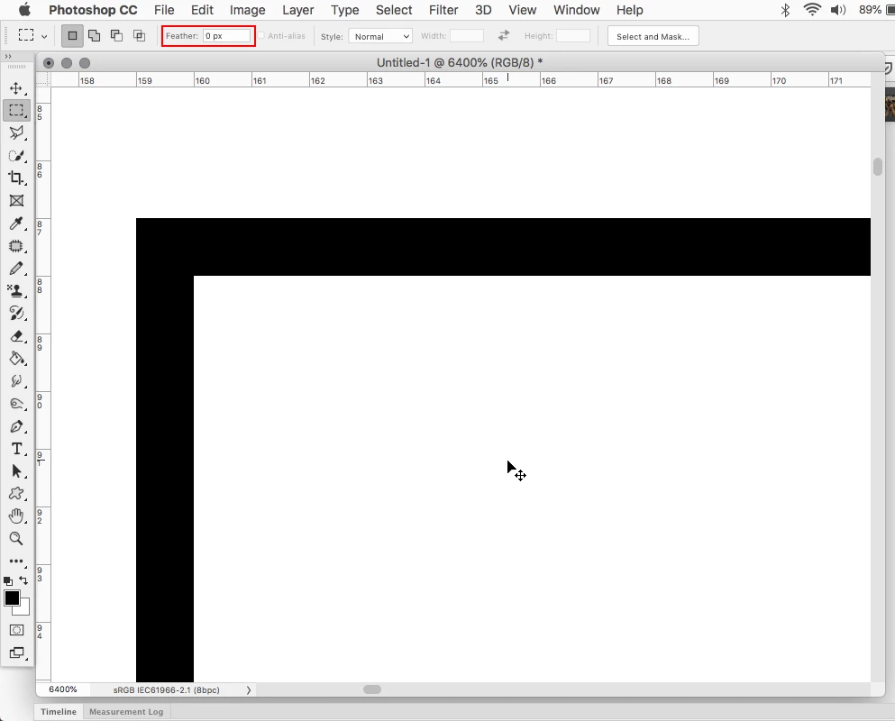Select the Horizontal Type tool

[x=16, y=449]
